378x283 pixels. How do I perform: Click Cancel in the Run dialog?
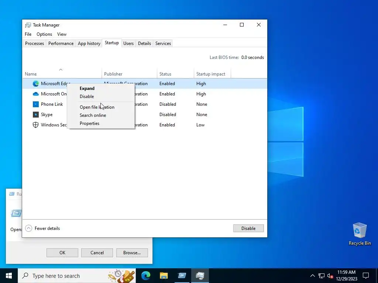97,253
